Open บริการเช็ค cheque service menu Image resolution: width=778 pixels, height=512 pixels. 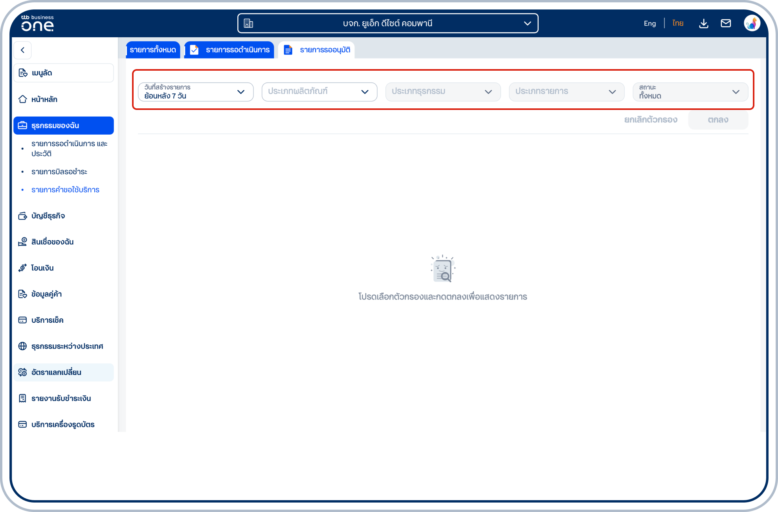pyautogui.click(x=47, y=320)
